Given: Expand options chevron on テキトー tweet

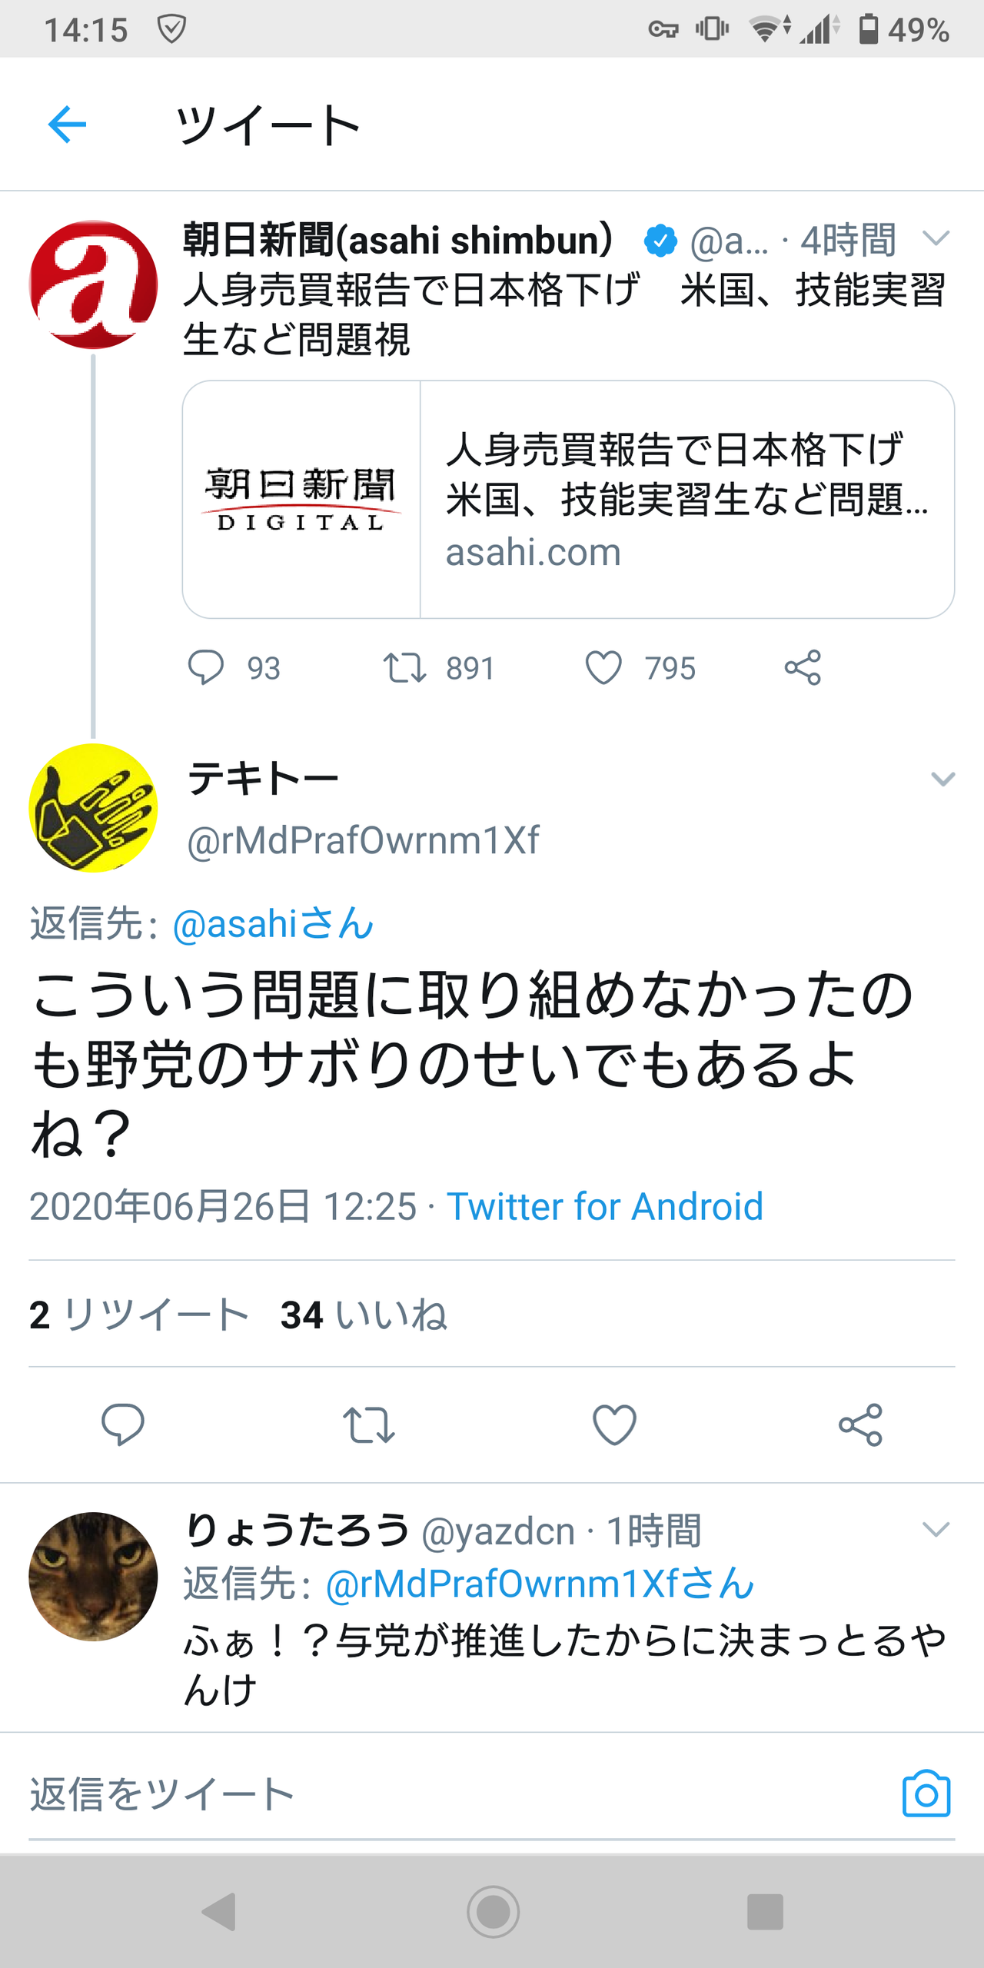Looking at the screenshot, I should coord(942,780).
